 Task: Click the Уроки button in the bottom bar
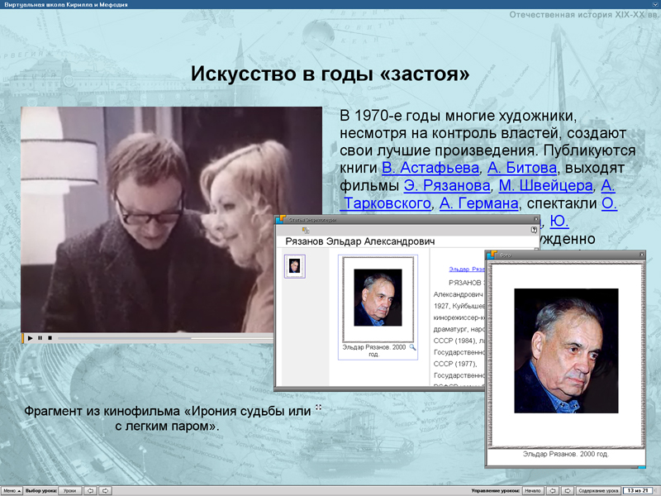pos(71,489)
